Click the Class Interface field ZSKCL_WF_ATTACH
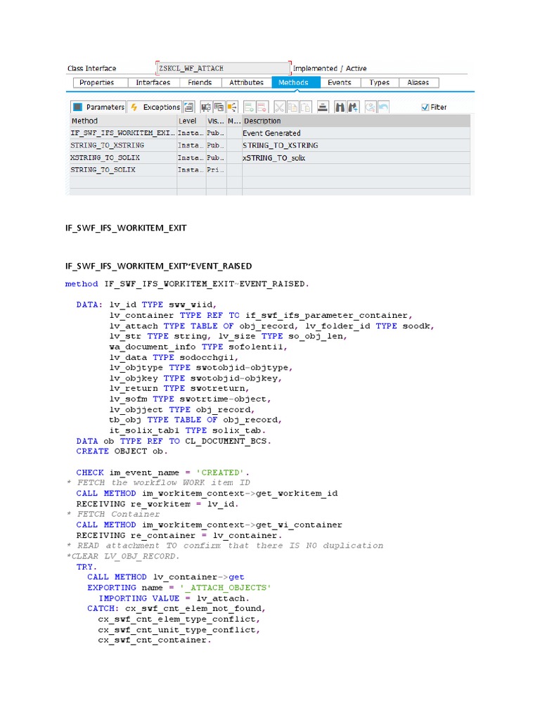This screenshot has width=540, height=720. click(x=223, y=68)
